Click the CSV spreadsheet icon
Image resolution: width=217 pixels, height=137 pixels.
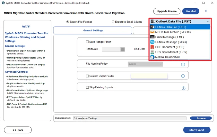coord(152,52)
